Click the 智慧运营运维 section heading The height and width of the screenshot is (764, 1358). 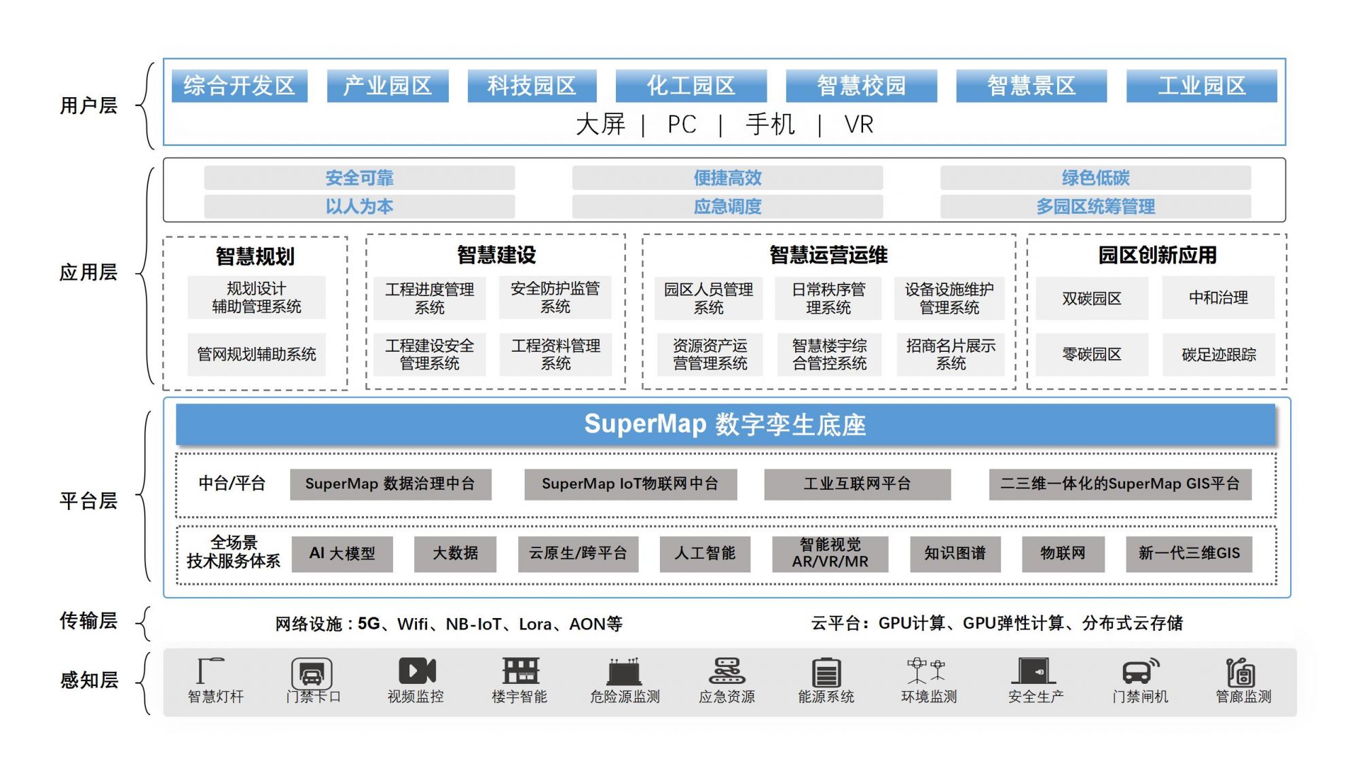(x=828, y=255)
